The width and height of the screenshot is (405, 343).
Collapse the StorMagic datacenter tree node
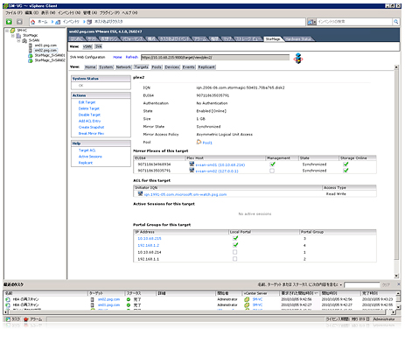(x=13, y=36)
